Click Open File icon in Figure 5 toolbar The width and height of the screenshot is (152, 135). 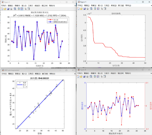(x=5, y=9)
